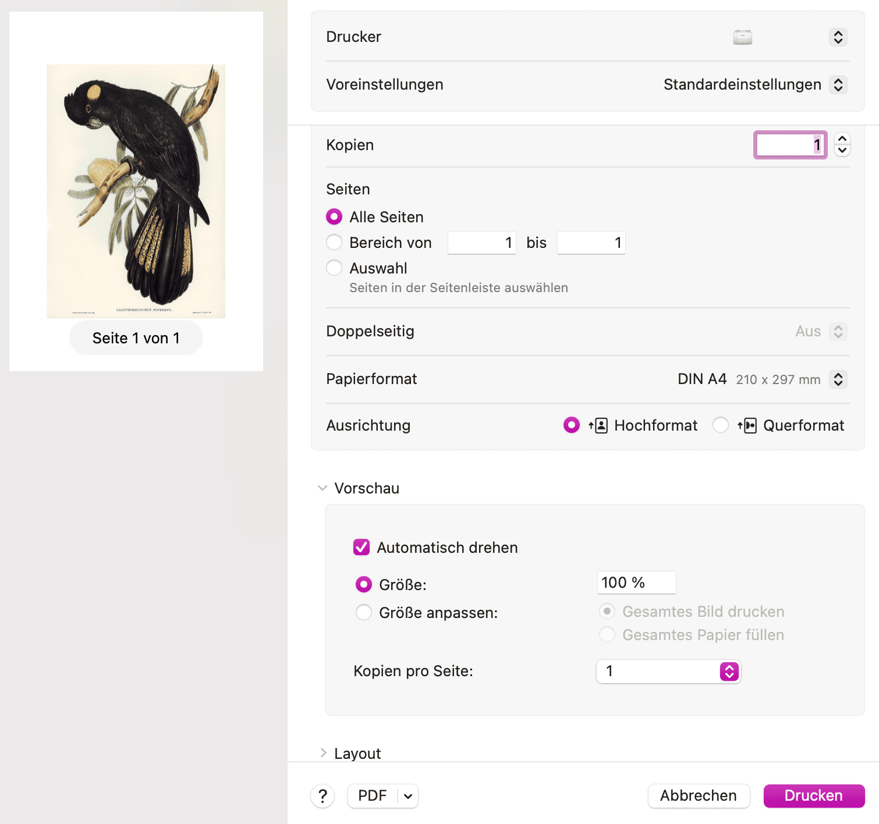Select the Größe anpassen radio button
879x824 pixels.
pyautogui.click(x=364, y=612)
